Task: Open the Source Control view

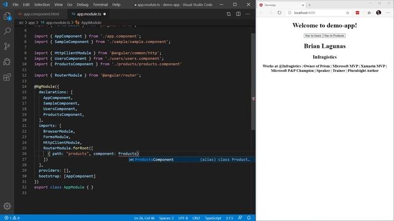Action: [7, 46]
